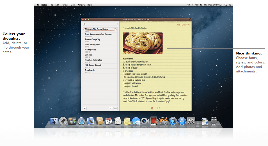Open the Wi-Fi status menu

pos(197,5)
